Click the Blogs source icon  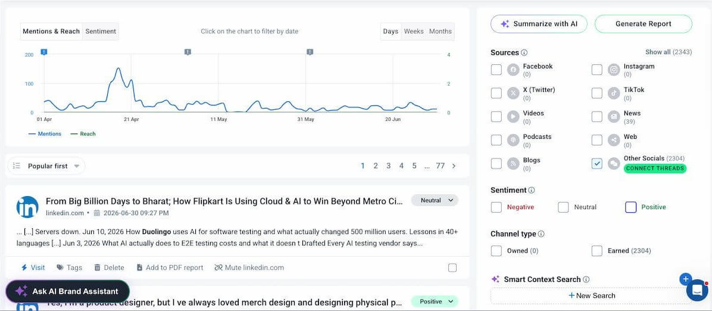[x=513, y=164]
